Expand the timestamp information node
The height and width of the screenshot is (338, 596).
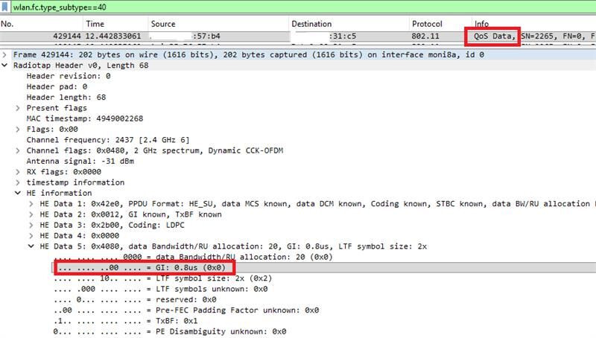[x=19, y=182]
